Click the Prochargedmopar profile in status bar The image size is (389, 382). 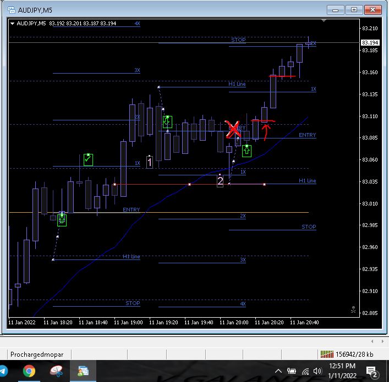(37, 355)
